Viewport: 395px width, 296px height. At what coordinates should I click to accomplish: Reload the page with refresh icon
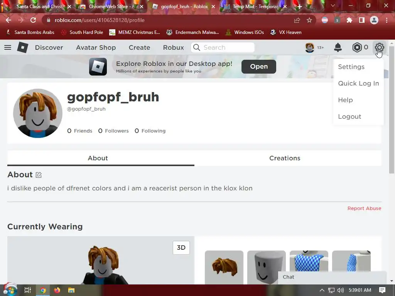point(33,20)
